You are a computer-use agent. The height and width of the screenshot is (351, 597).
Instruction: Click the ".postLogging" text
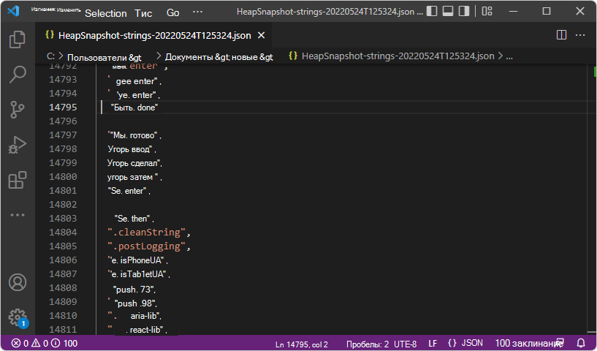tap(146, 246)
